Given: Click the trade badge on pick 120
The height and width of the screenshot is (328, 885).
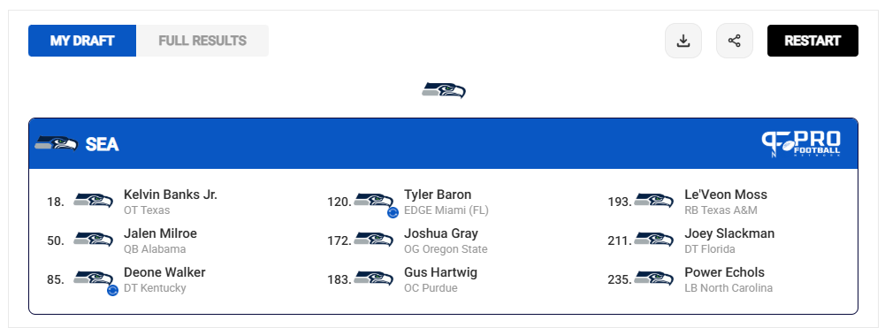Looking at the screenshot, I should point(393,213).
